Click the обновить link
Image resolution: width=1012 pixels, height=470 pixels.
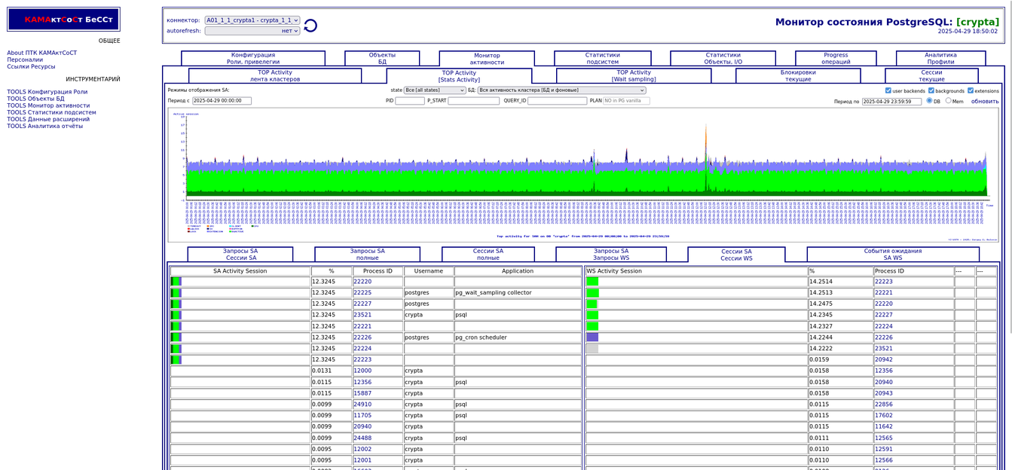coord(984,101)
